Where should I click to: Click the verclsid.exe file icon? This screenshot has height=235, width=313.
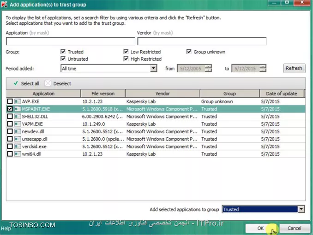click(18, 147)
